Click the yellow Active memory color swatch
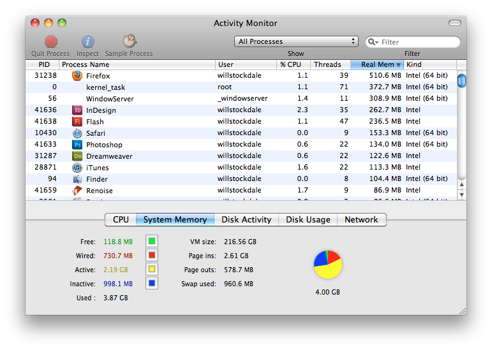Screen dimensions: 492x350 point(152,269)
